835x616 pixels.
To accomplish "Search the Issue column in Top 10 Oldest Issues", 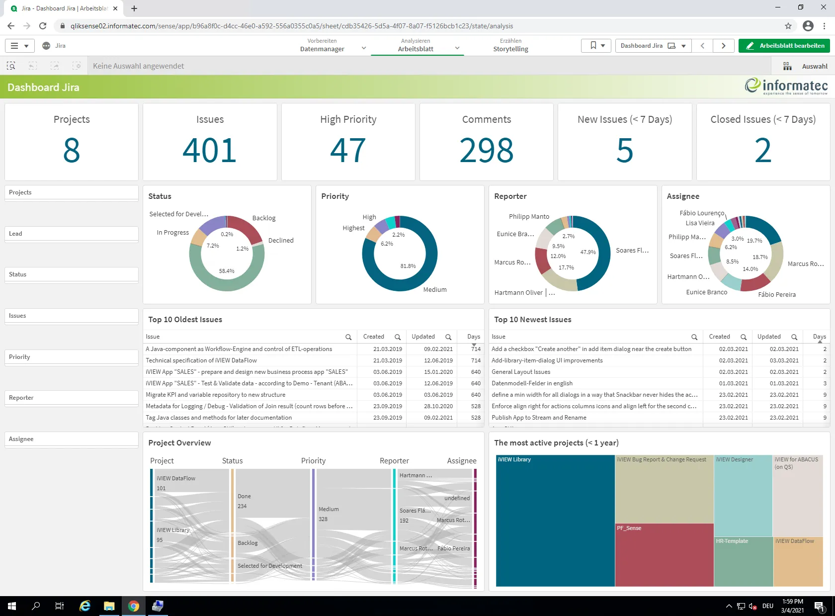I will point(348,337).
